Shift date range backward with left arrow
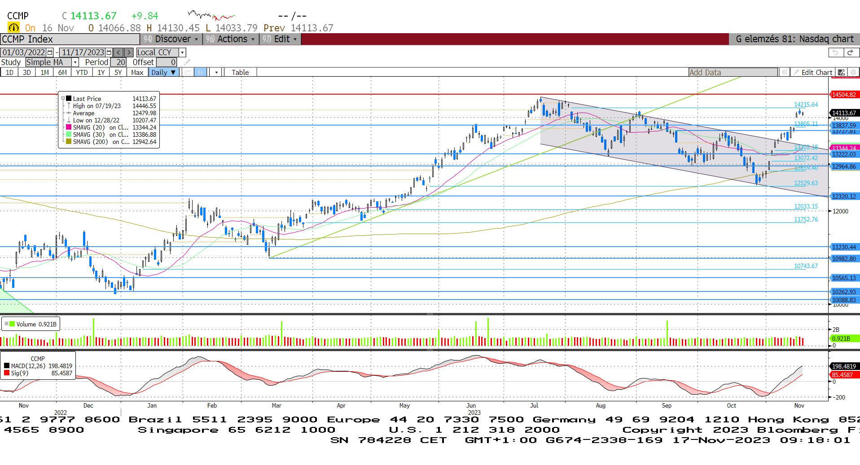The width and height of the screenshot is (860, 465). pos(118,52)
